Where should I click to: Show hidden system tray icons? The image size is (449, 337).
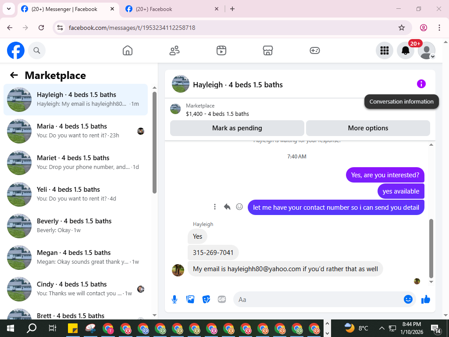381,328
